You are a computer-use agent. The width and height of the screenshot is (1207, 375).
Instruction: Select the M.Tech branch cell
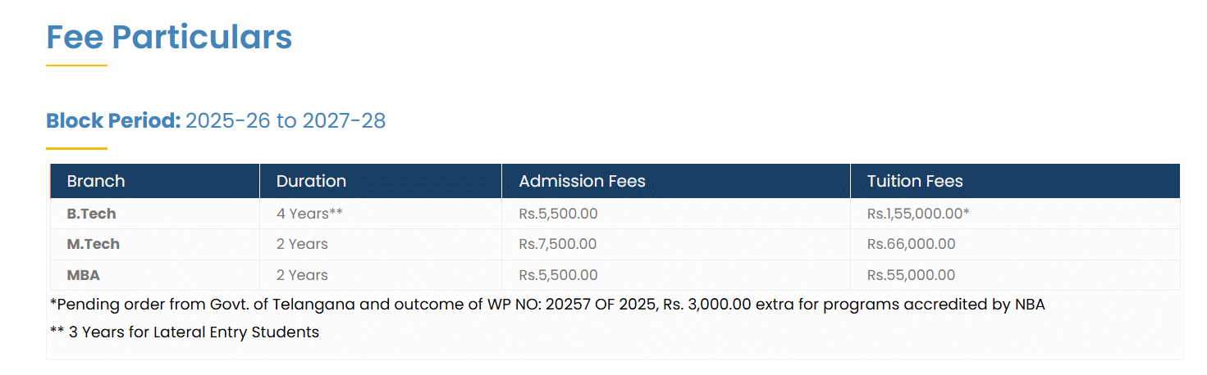(93, 244)
